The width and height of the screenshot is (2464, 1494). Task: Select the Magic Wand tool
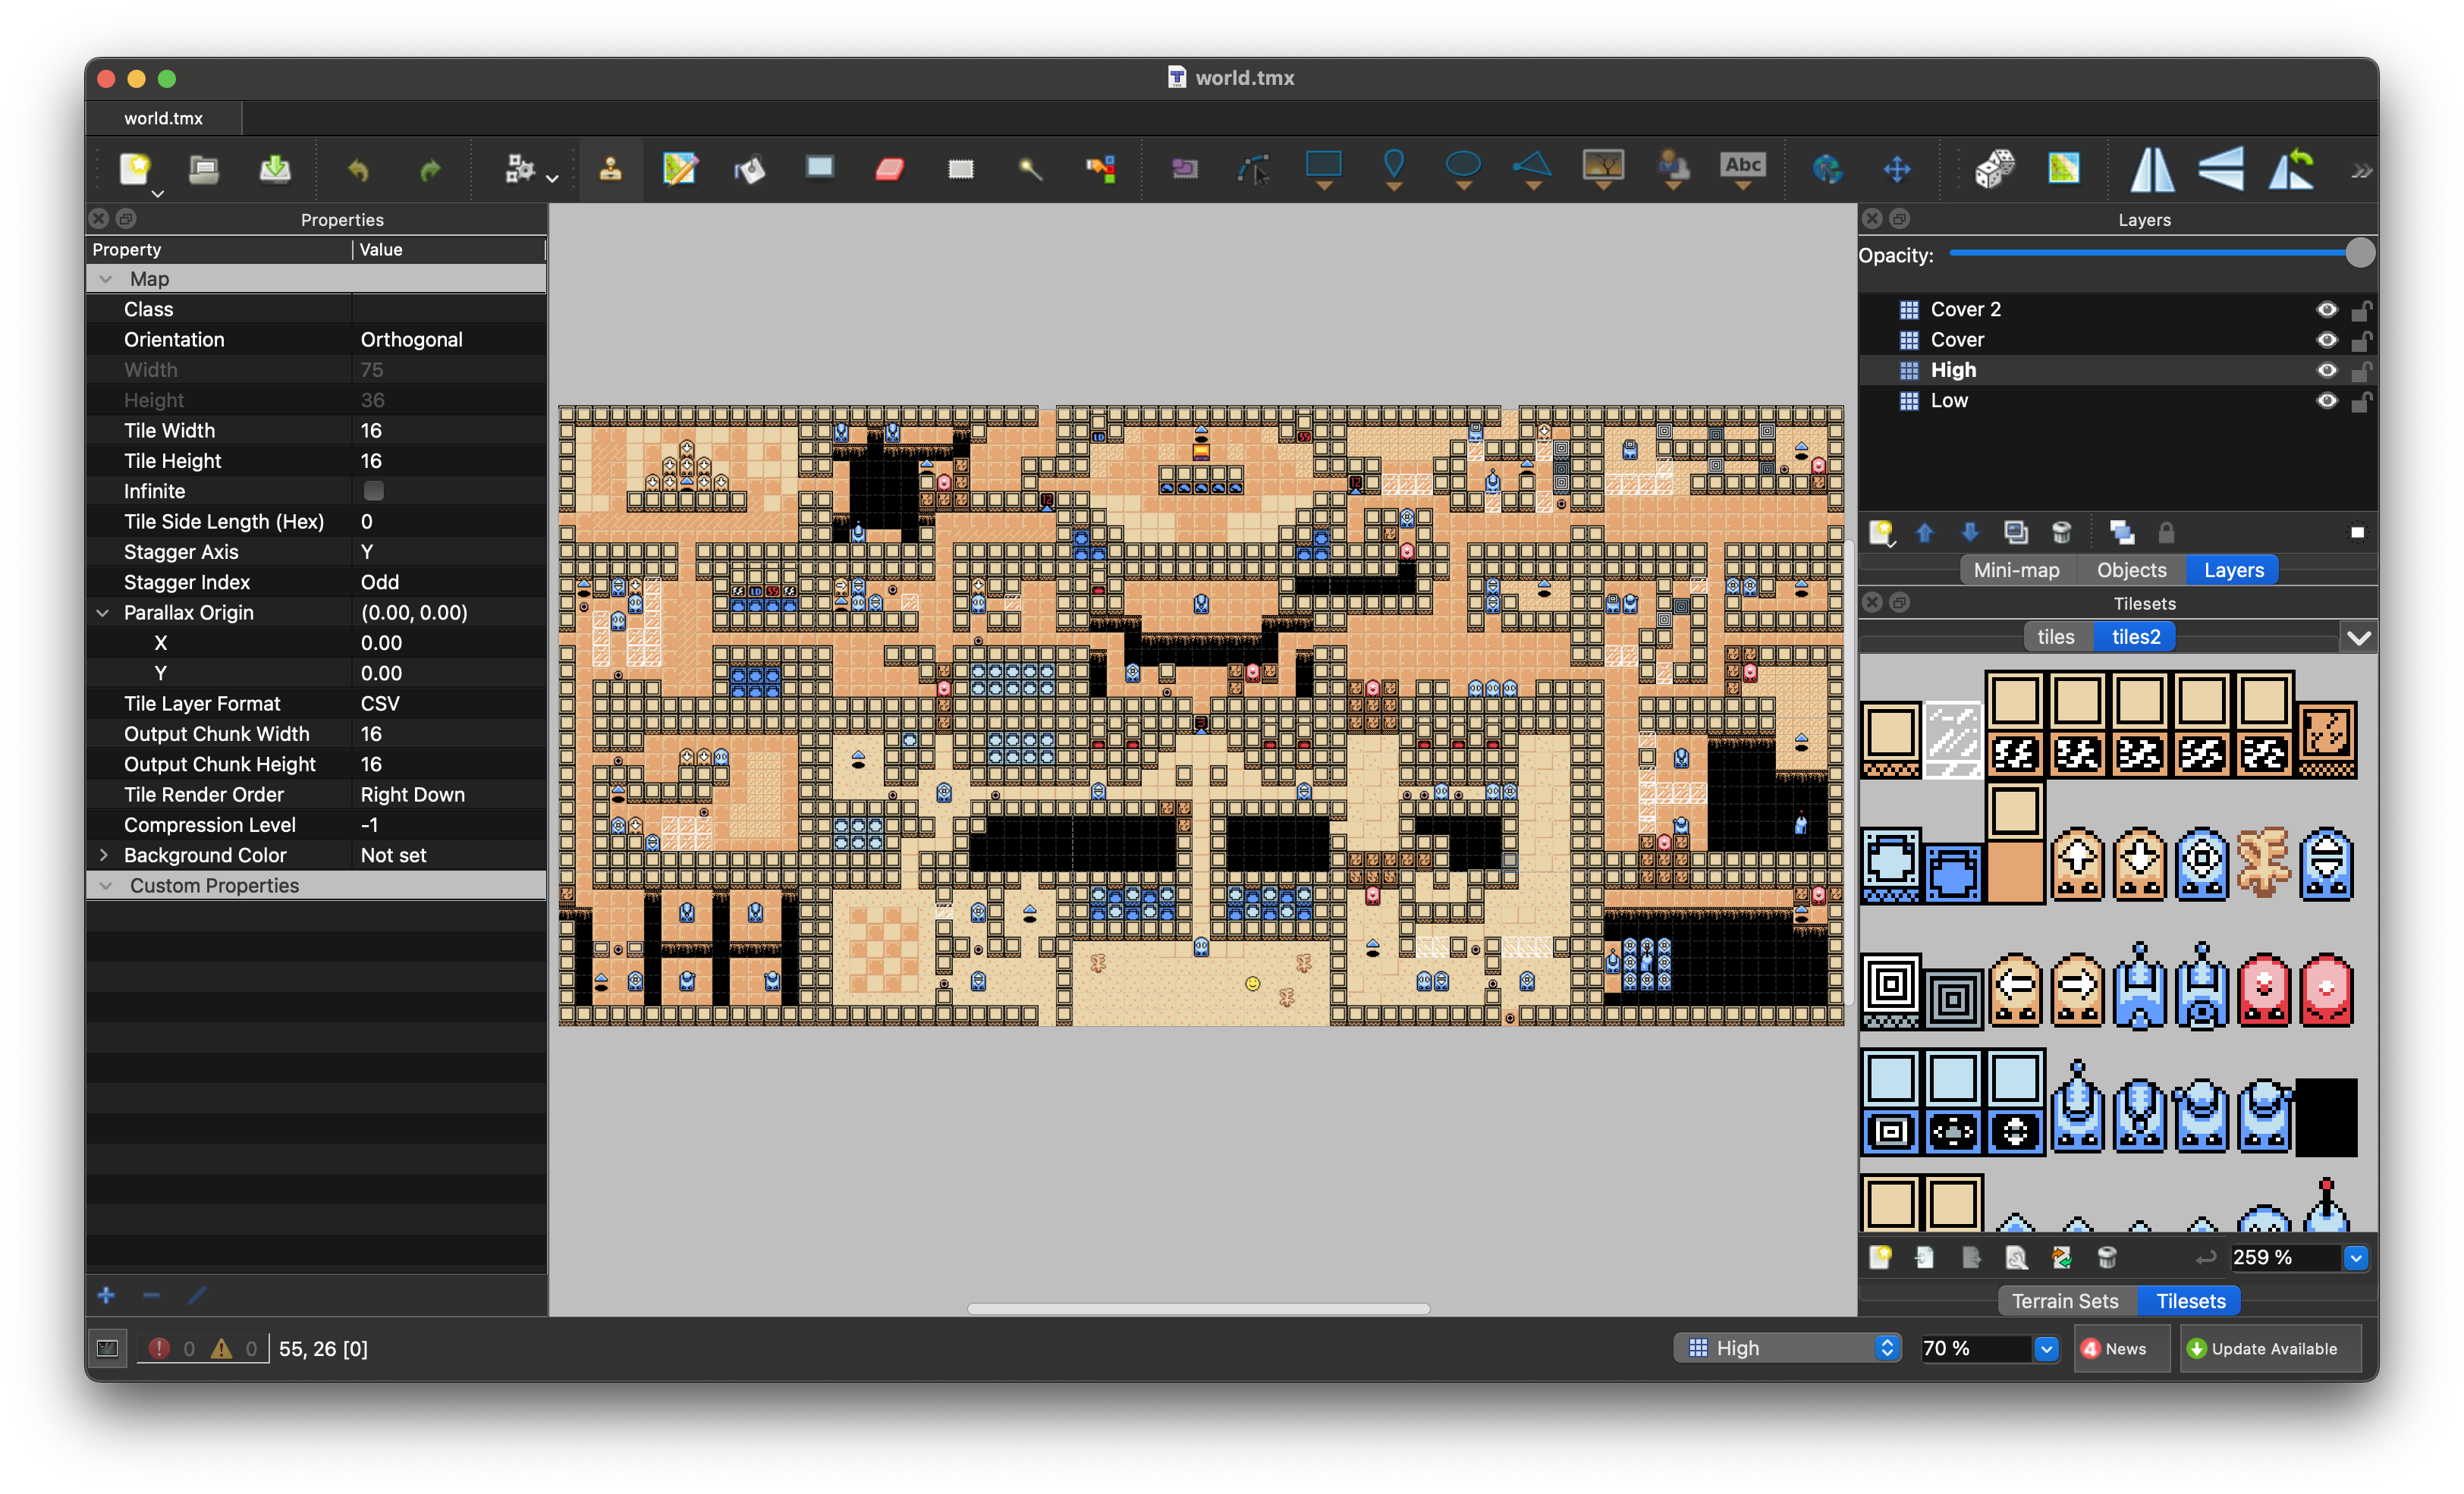[x=1030, y=169]
